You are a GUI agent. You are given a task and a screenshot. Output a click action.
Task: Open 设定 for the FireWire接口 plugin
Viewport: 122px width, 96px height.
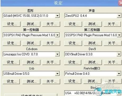(x=73, y=81)
